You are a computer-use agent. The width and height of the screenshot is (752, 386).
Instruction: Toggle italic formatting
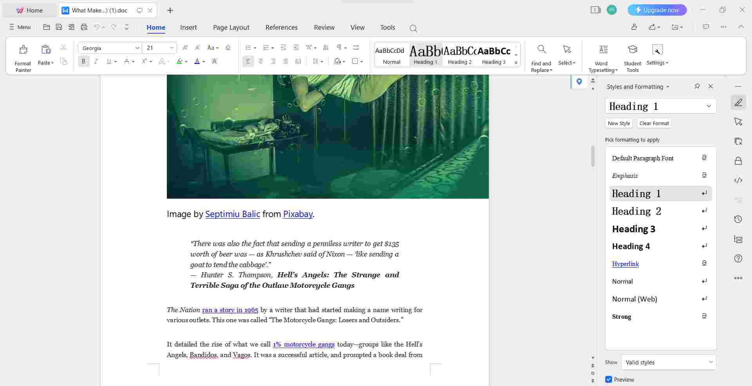(x=96, y=61)
